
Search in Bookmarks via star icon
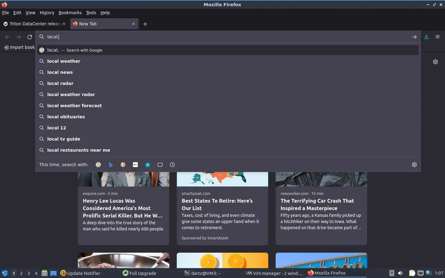(148, 165)
